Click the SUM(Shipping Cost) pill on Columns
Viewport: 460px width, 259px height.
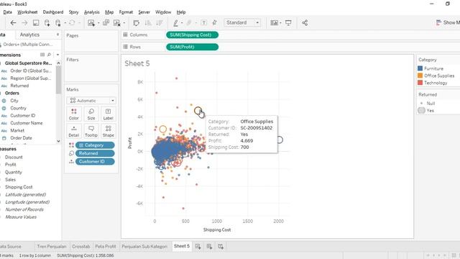(x=192, y=35)
